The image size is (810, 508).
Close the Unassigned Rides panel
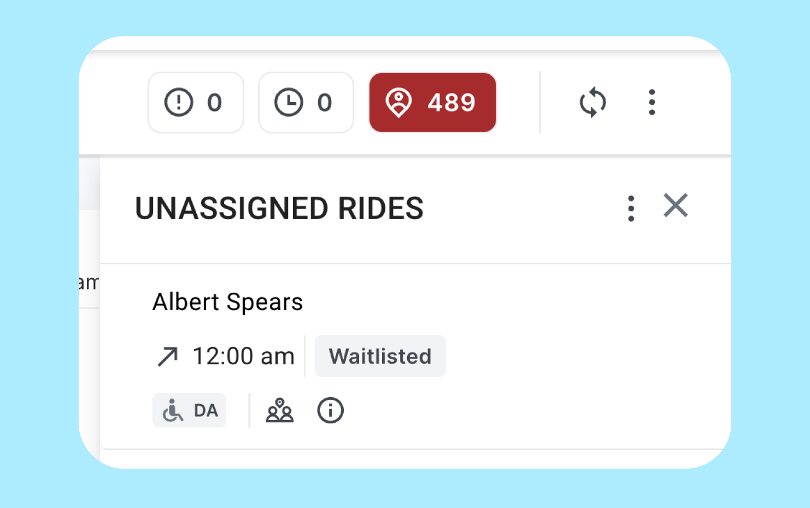(676, 205)
